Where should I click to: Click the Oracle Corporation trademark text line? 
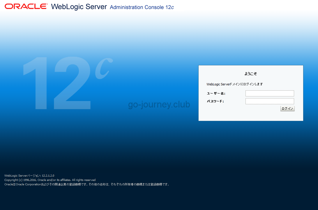coord(86,184)
